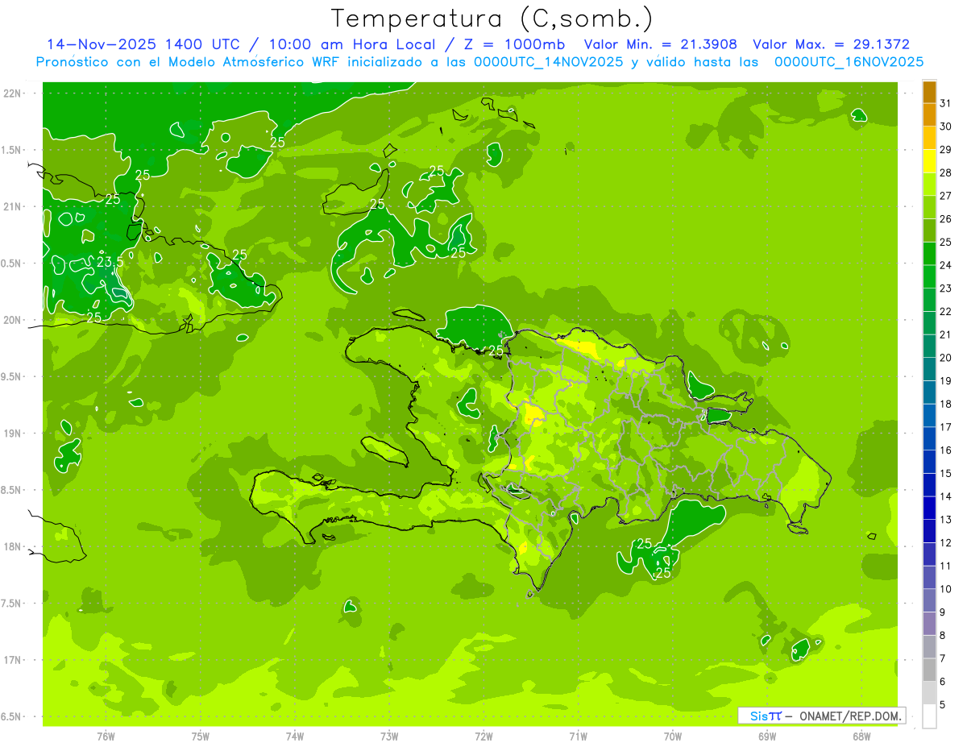Click the legend value 20
The height and width of the screenshot is (747, 967).
coord(946,358)
